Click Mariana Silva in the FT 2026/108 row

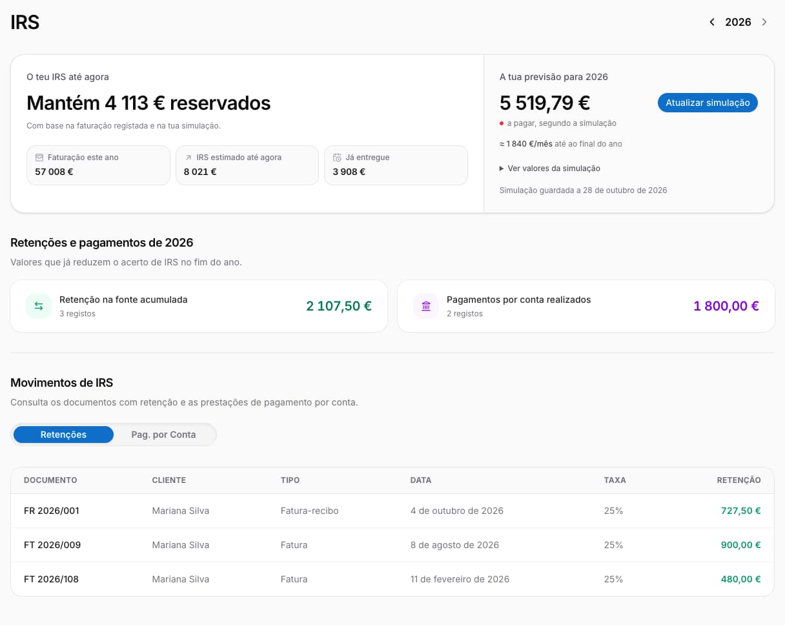180,579
